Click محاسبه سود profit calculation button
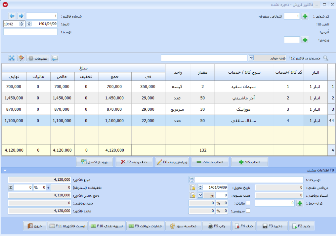 click(183, 226)
